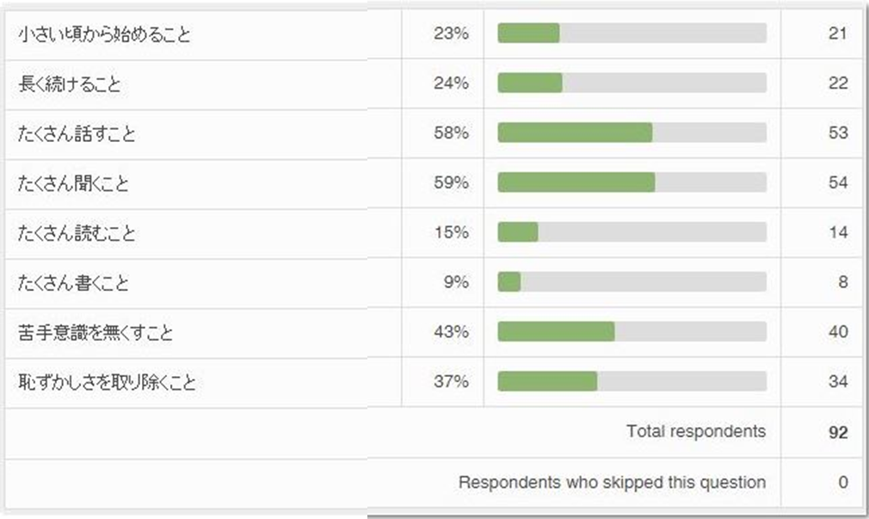Image resolution: width=869 pixels, height=519 pixels.
Task: Select the 恥ずかしさを取り除くこと row label
Action: [107, 382]
